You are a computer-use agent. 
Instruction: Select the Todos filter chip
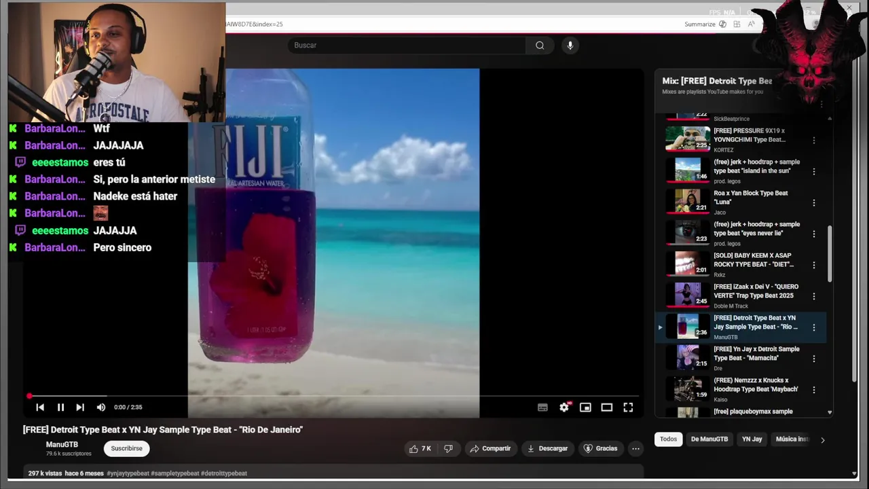click(x=669, y=439)
